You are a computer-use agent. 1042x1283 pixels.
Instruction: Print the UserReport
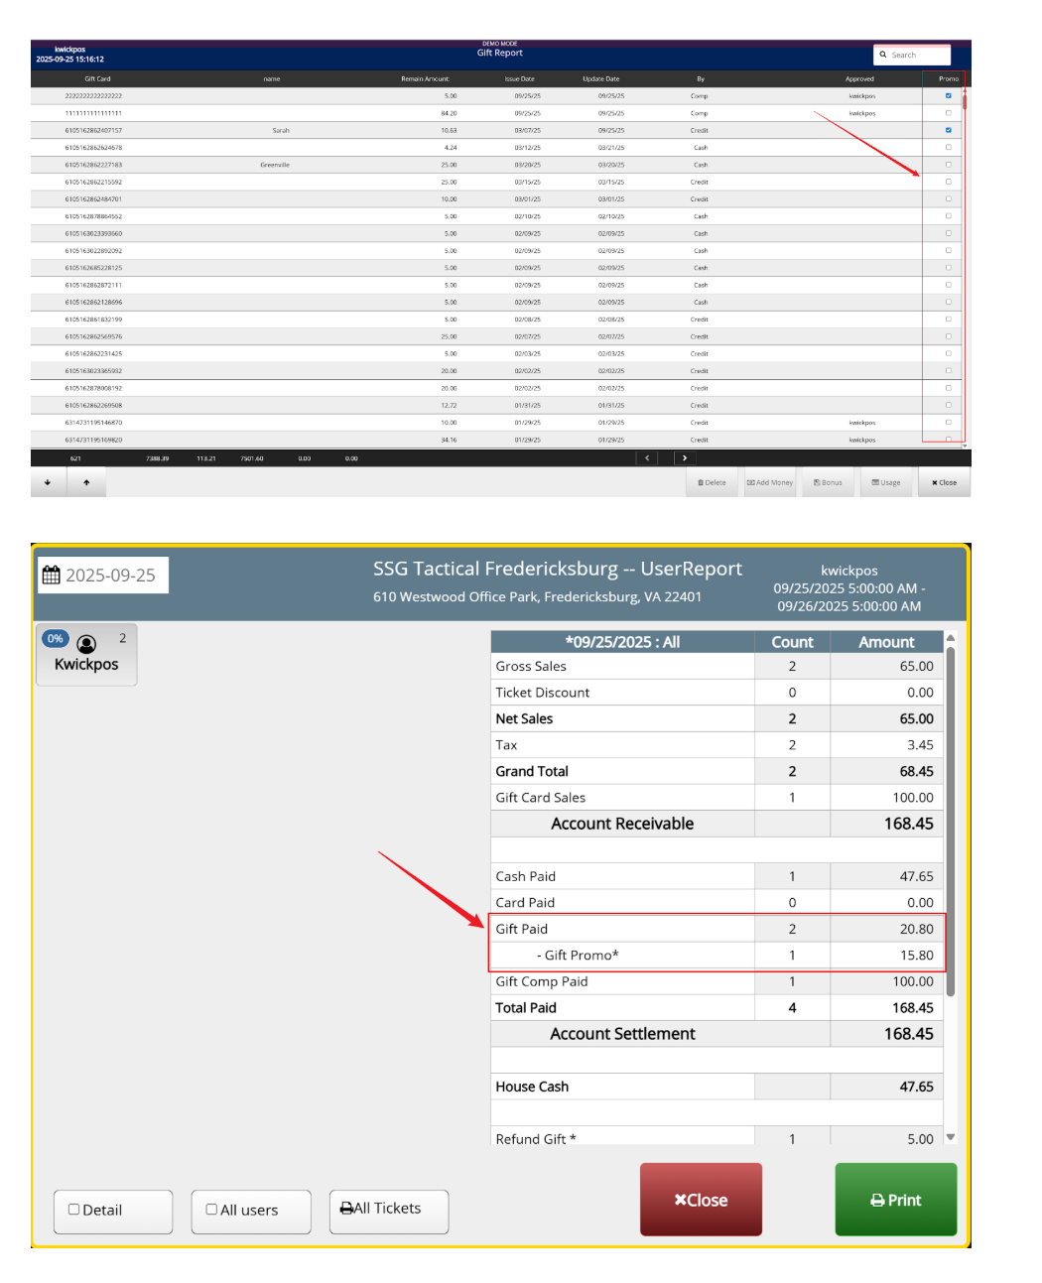(896, 1200)
